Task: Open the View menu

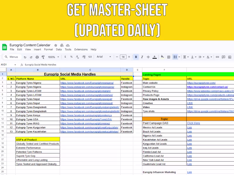Action: tap(28, 49)
